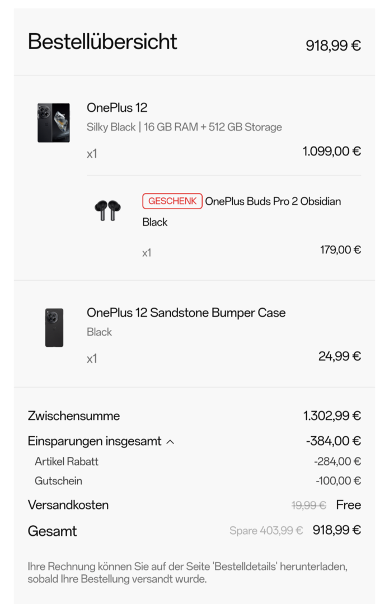Click the OnePlus 12 price 1.099,00 €
Screen dimensions: 389x604
331,151
